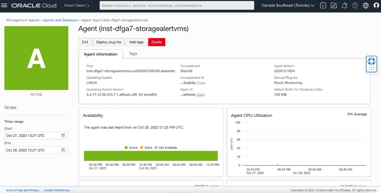This screenshot has width=381, height=193.
Task: Click the agent last heard message
Action: [134, 127]
